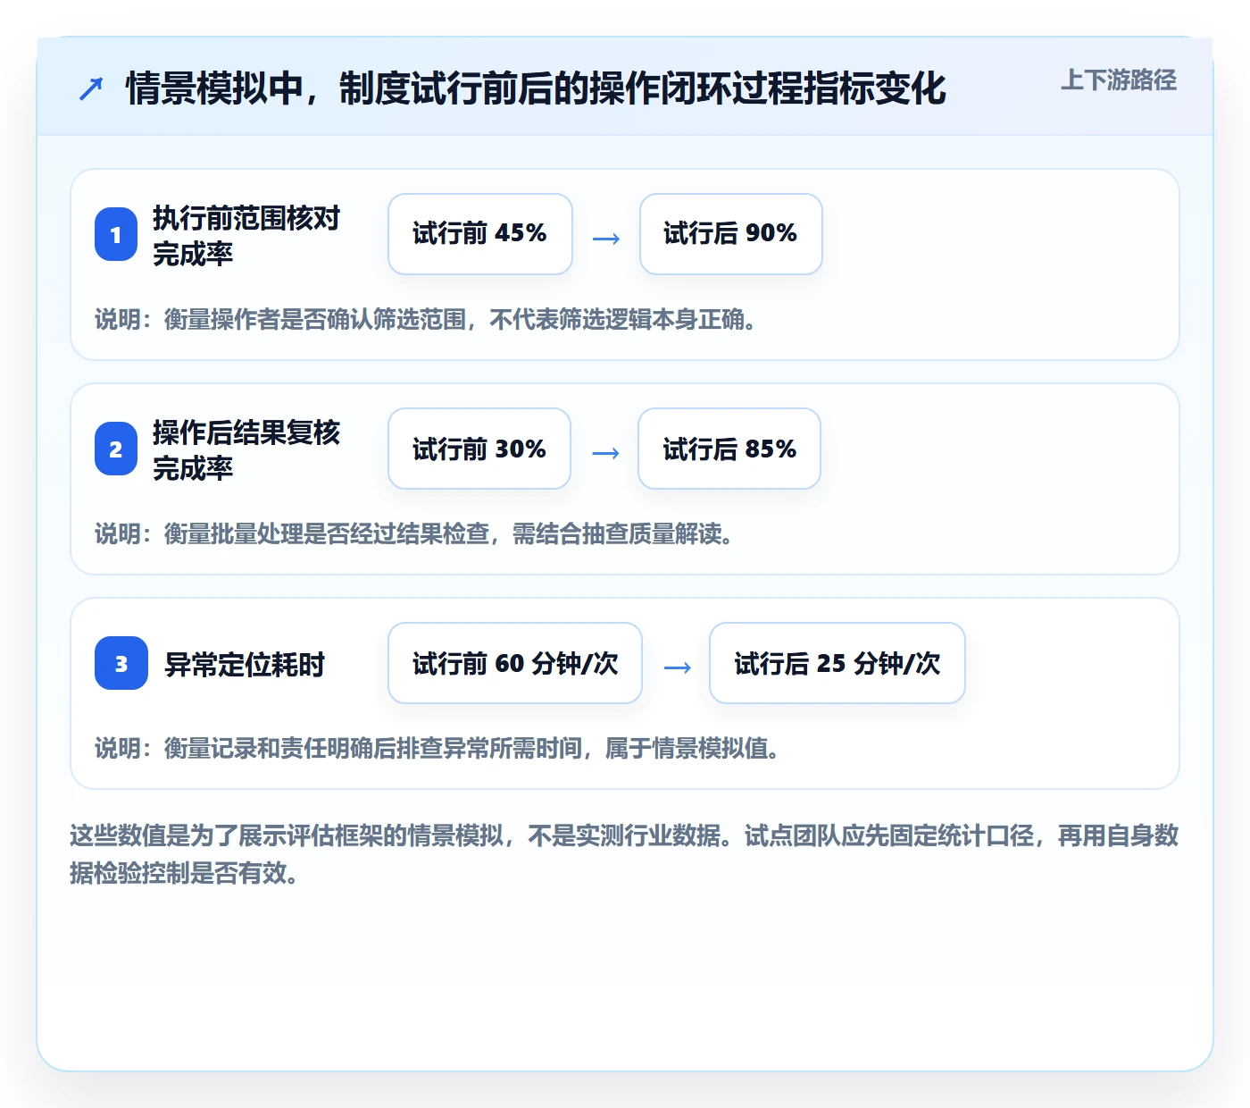
Task: Click the arrow between 30% and 85%
Action: (x=605, y=453)
